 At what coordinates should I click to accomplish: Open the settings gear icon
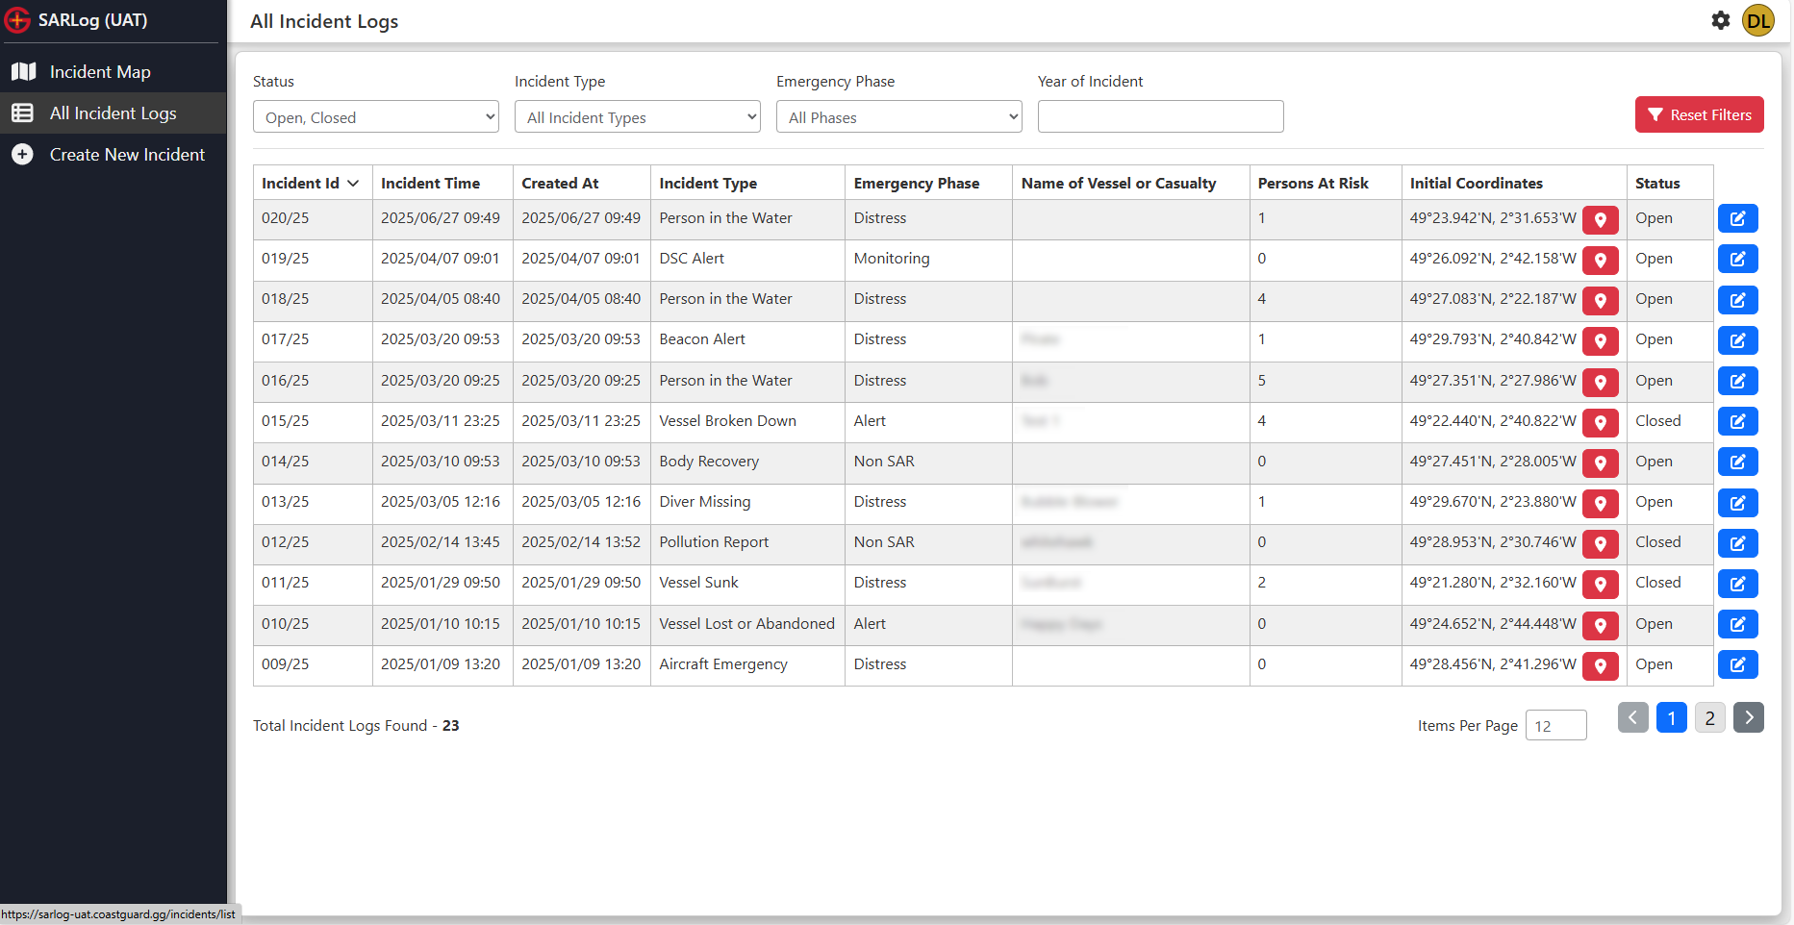point(1720,20)
